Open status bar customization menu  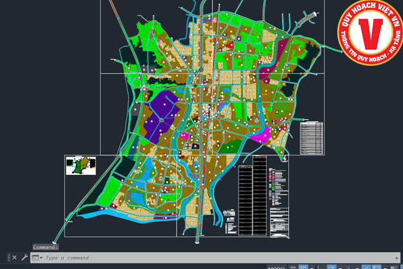396,267
